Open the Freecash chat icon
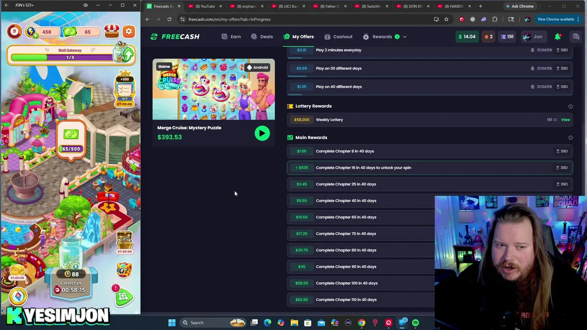 point(575,37)
